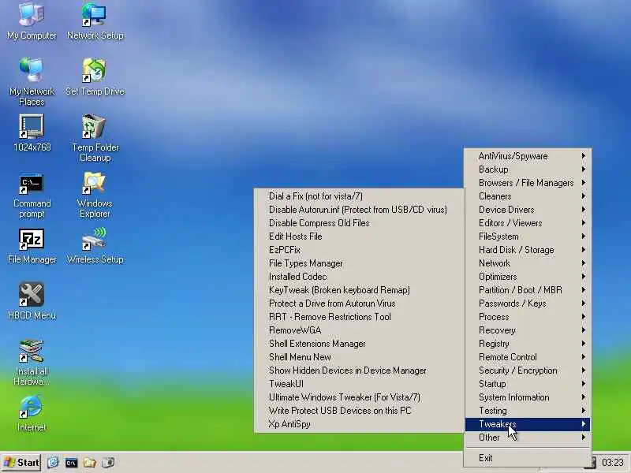Image resolution: width=631 pixels, height=473 pixels.
Task: Open the Optimizers menu entry
Action: click(x=528, y=277)
